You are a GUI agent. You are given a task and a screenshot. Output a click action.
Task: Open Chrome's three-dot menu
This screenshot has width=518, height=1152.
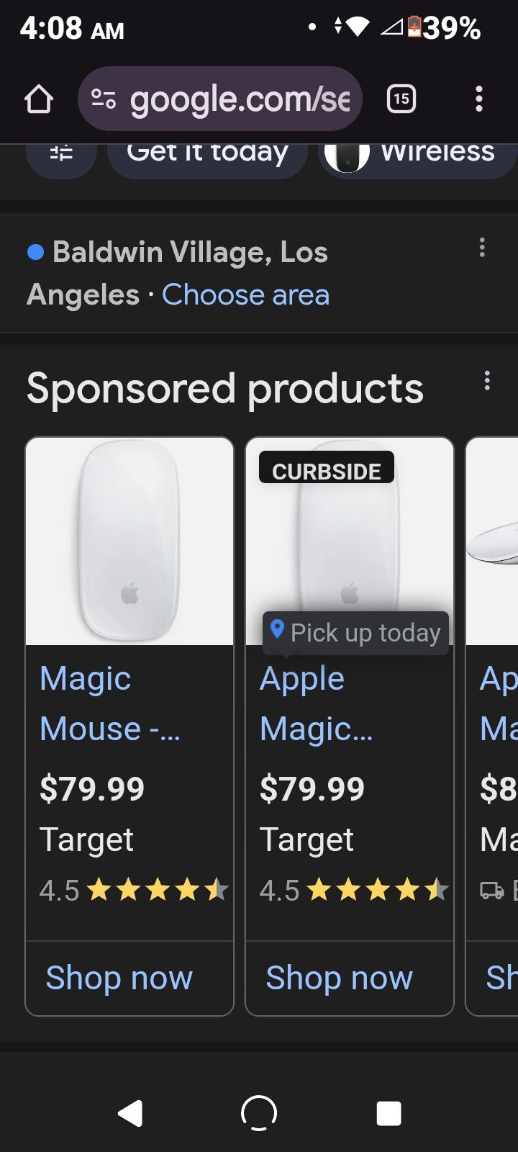(479, 99)
